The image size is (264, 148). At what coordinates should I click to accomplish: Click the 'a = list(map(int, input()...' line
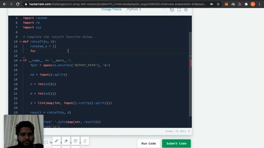71,103
